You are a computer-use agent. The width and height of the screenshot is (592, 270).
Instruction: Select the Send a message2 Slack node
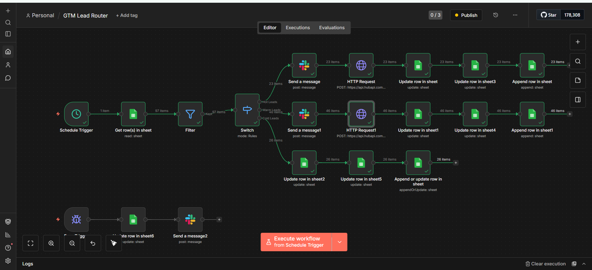pyautogui.click(x=190, y=220)
